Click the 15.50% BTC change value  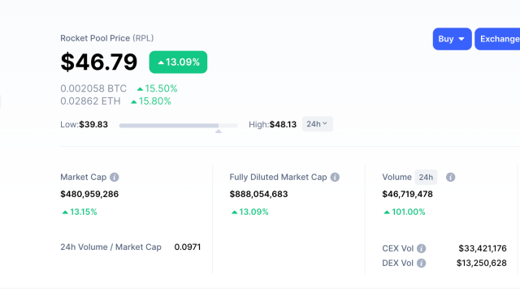coord(158,88)
